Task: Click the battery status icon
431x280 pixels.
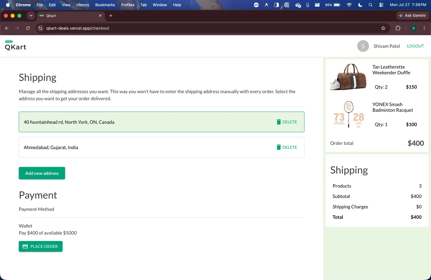Action: [337, 5]
